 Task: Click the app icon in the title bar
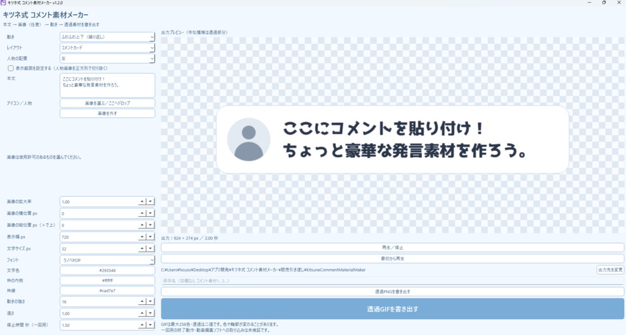[x=4, y=3]
